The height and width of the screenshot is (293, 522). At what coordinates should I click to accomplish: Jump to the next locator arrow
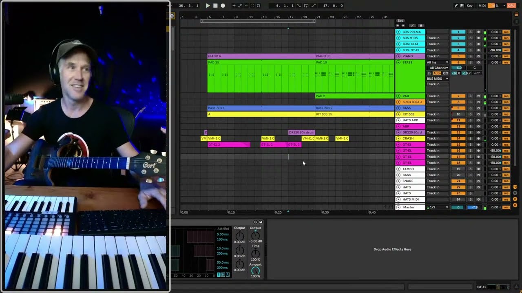coord(403,25)
